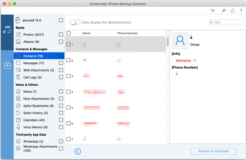Check the checkbox for contact row 4
Viewport: 247px width, 160px height.
point(68,92)
